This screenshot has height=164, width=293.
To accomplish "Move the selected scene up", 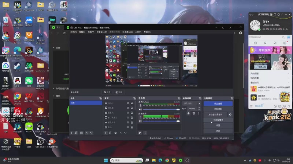I will pyautogui.click(x=87, y=133).
